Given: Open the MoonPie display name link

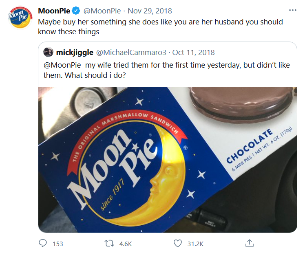Looking at the screenshot, I should (54, 11).
